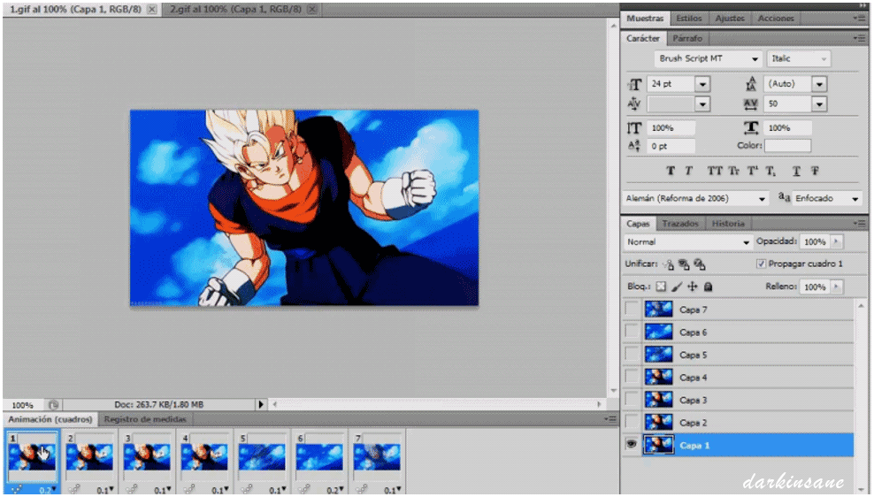Apply Superscript text style

pos(752,171)
